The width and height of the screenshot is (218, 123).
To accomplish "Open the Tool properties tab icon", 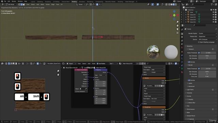I will point(182,30).
